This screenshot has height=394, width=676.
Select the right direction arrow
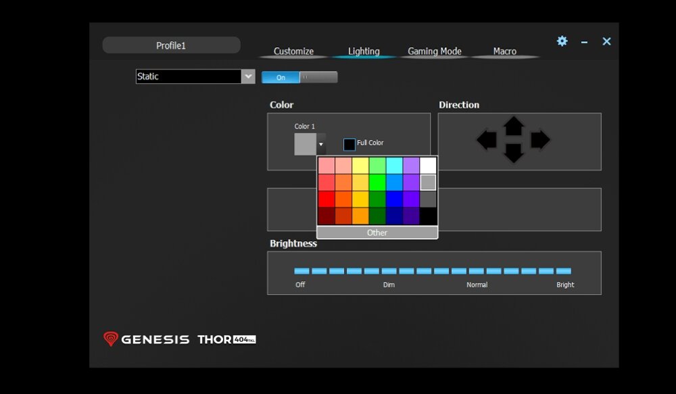(x=540, y=140)
